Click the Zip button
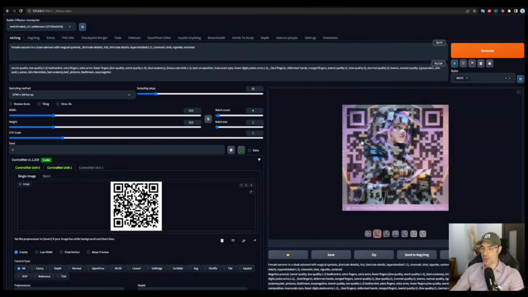 [x=374, y=255]
